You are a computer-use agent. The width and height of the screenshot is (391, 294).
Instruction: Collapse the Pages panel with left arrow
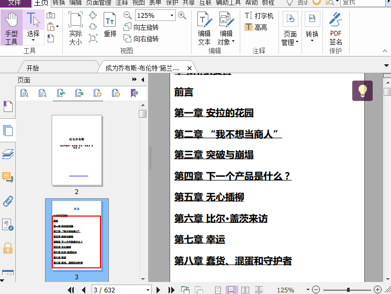[x=143, y=80]
